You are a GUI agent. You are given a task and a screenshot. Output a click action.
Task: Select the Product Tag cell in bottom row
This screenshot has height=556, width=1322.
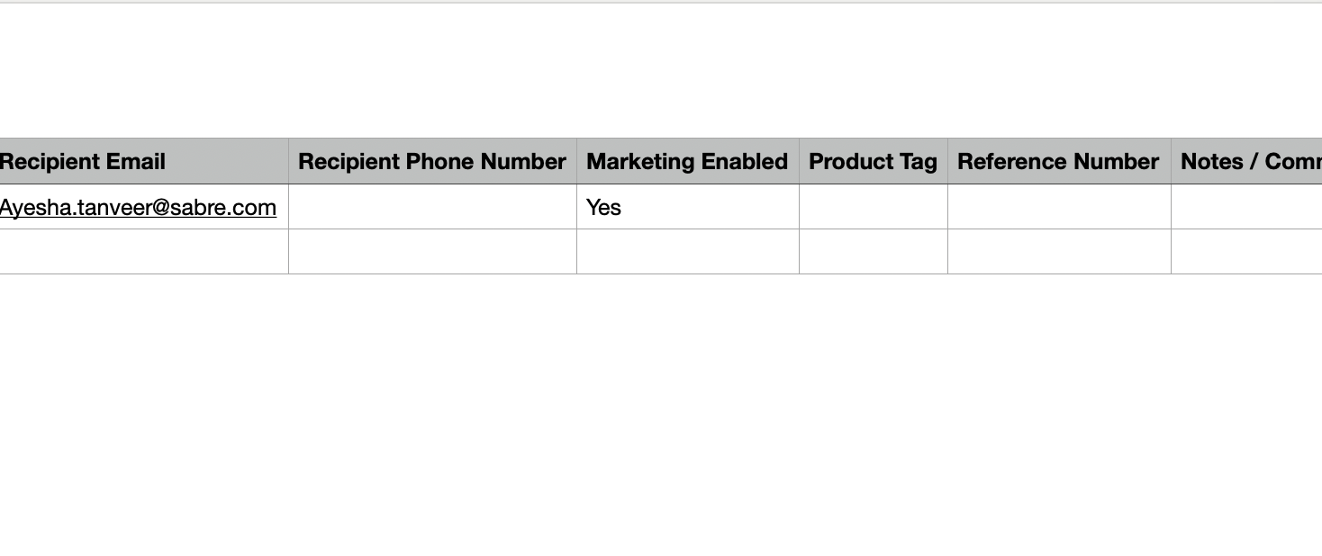(874, 252)
